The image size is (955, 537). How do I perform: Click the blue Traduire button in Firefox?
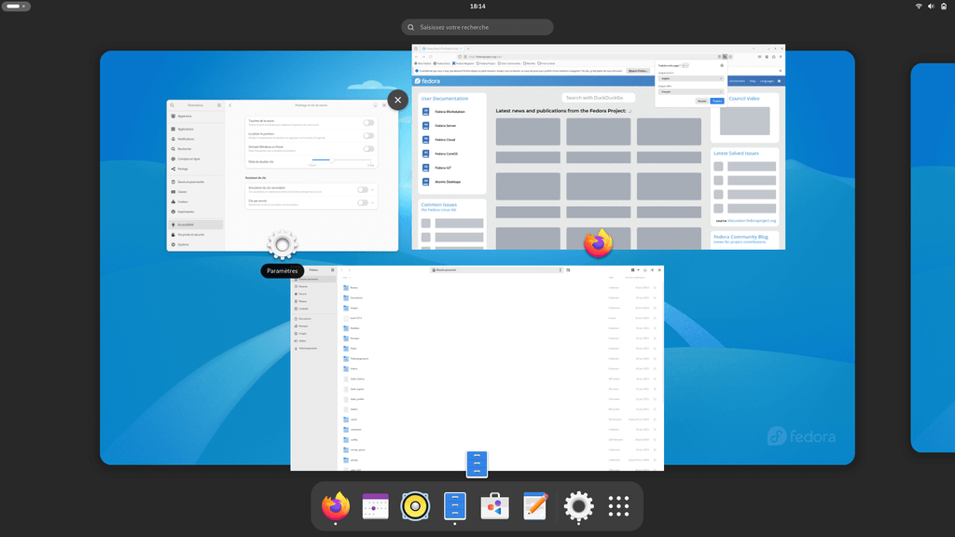(x=717, y=101)
